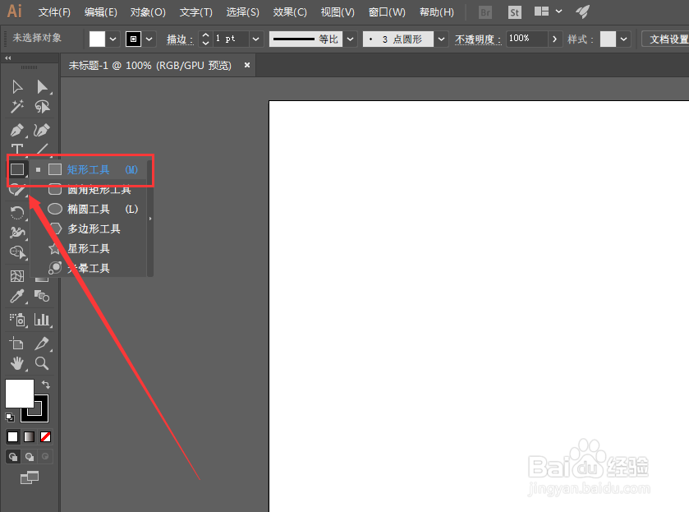Open fill color dropdown arrow
Image resolution: width=689 pixels, height=512 pixels.
pyautogui.click(x=113, y=39)
